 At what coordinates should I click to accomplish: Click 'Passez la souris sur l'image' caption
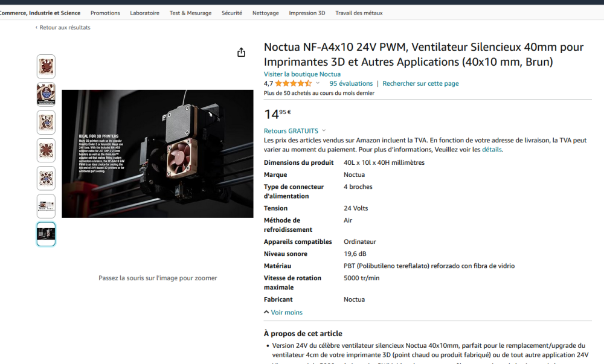coord(158,278)
